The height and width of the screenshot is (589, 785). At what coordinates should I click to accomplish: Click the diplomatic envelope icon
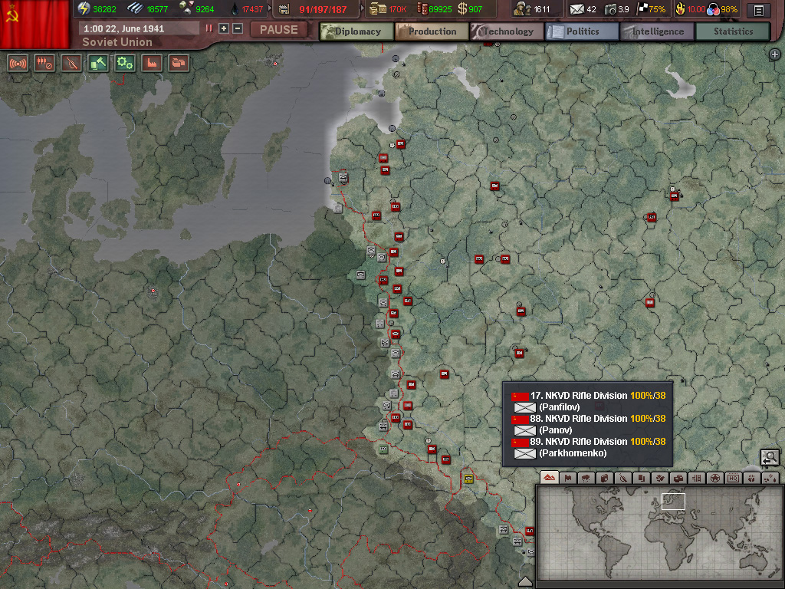coord(576,9)
